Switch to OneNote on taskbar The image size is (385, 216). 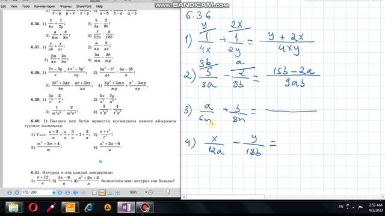coord(126,207)
